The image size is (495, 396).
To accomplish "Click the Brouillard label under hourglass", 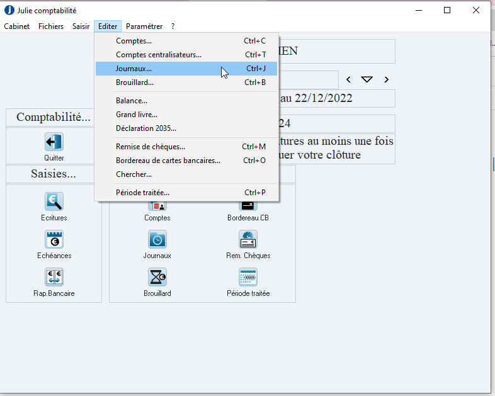I will click(157, 293).
